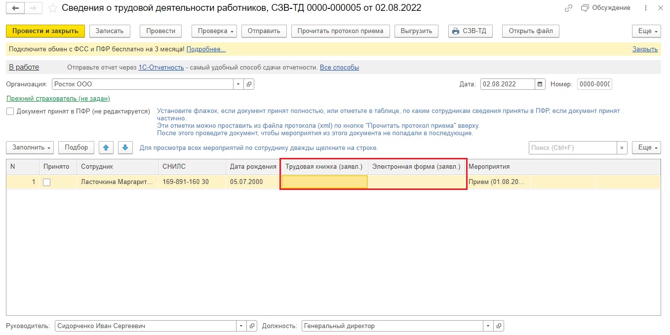Click the Номер field

[x=594, y=84]
